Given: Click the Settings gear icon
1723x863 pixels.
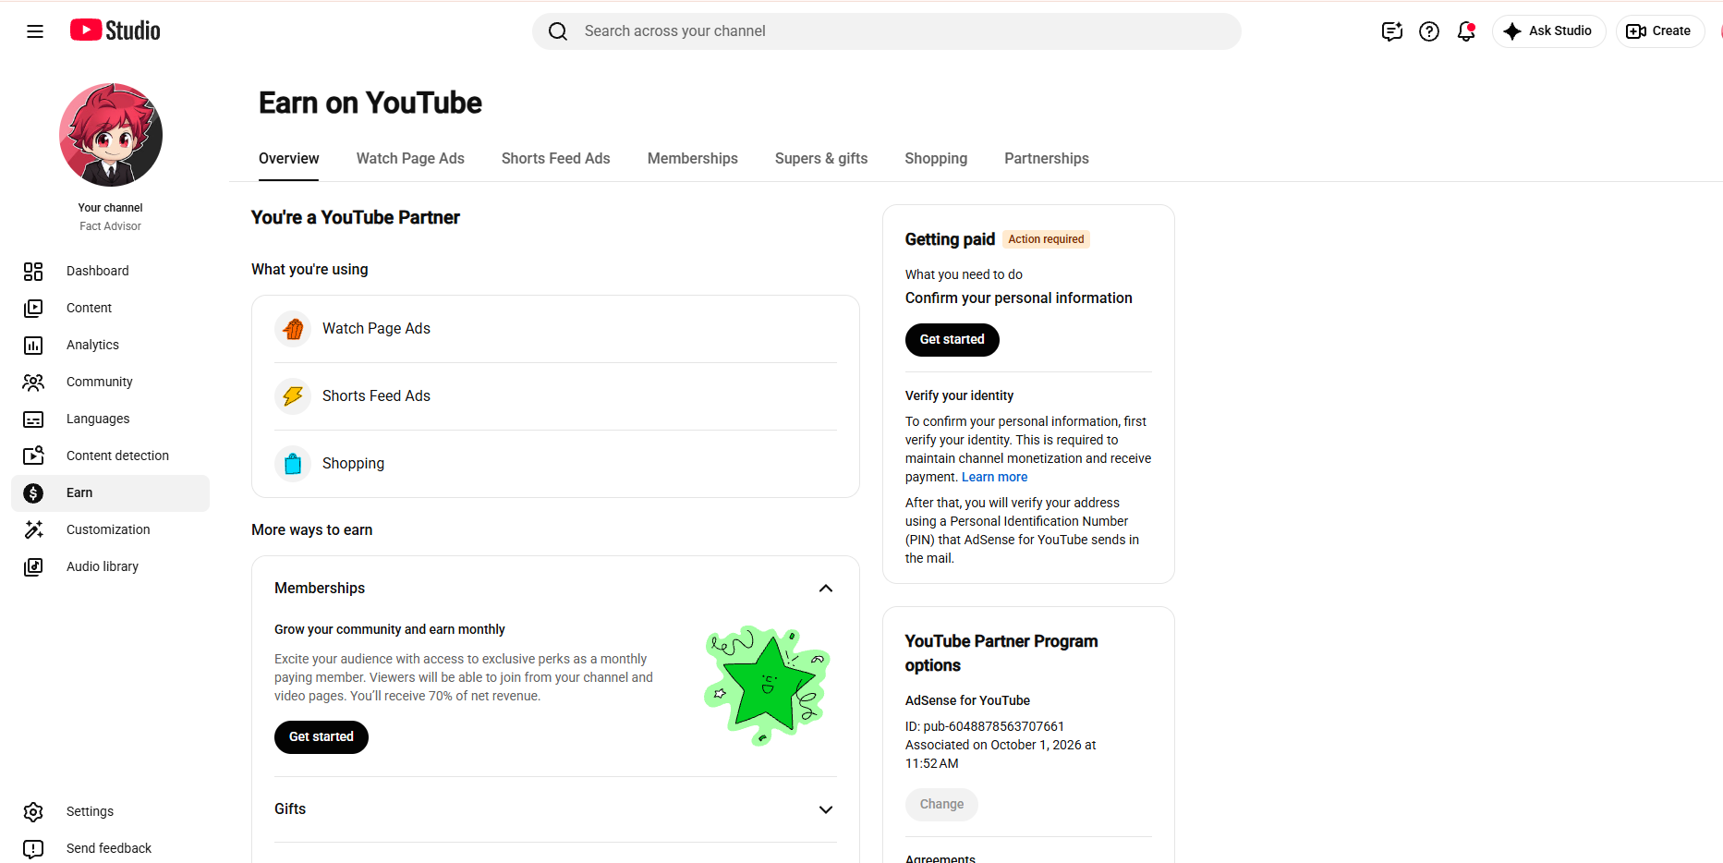Looking at the screenshot, I should point(33,811).
